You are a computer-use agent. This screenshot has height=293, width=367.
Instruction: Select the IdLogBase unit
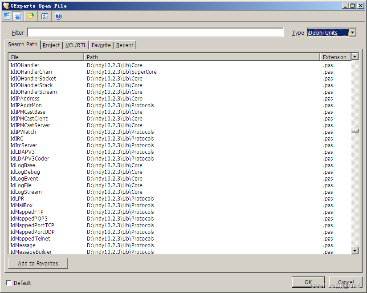click(180, 165)
